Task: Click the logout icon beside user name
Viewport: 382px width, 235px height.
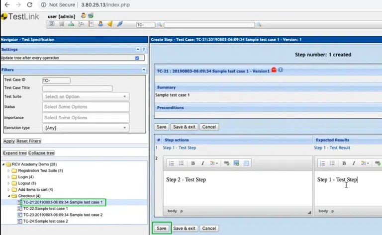Action: (91, 15)
